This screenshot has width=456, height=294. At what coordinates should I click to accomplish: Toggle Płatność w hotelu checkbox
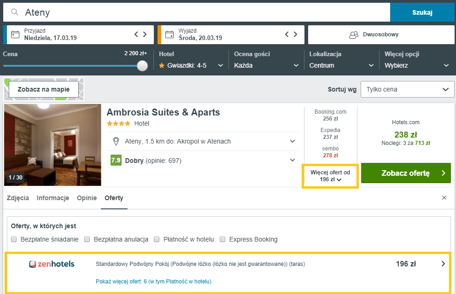[x=157, y=239]
